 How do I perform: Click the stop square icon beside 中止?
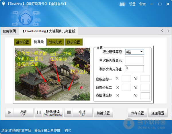69,112
